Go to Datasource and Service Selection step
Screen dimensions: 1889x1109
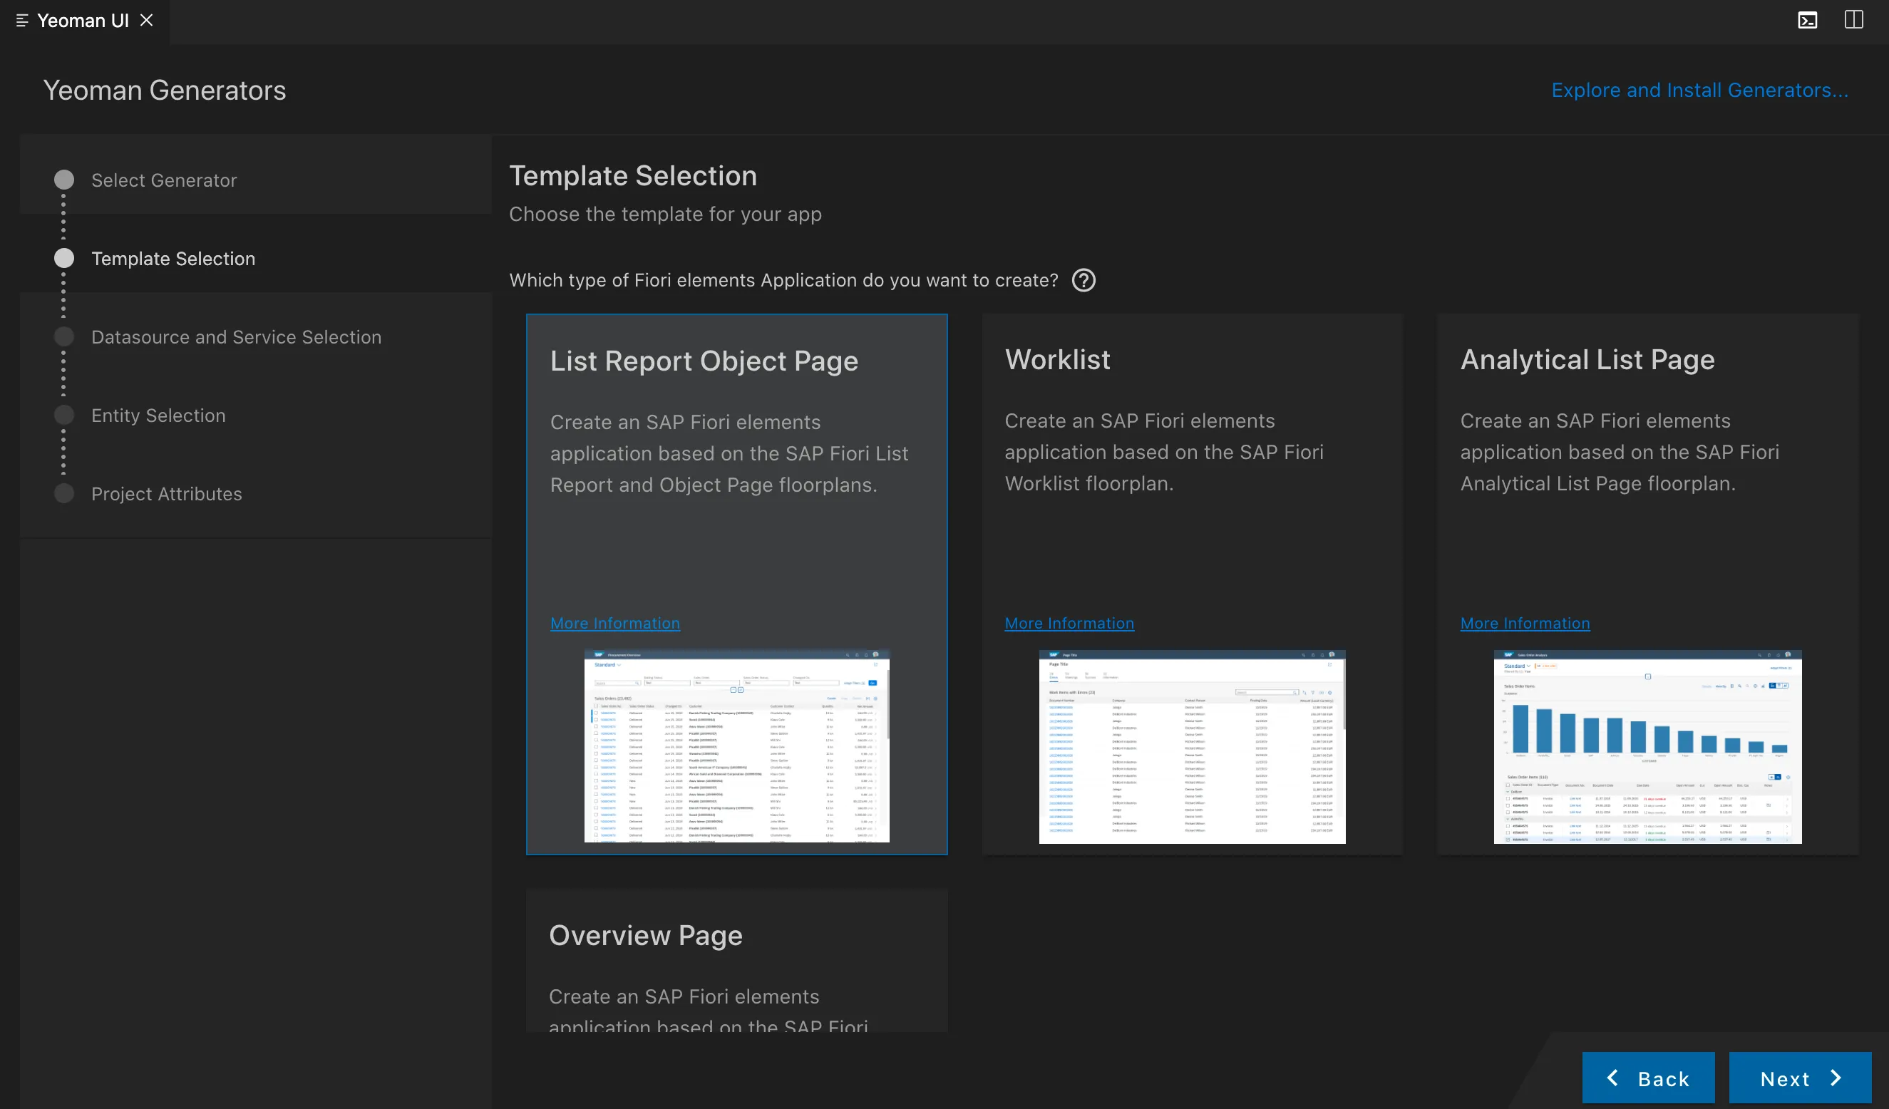[x=236, y=337]
